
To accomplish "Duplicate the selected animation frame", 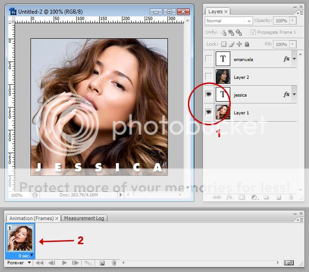I will 102,263.
